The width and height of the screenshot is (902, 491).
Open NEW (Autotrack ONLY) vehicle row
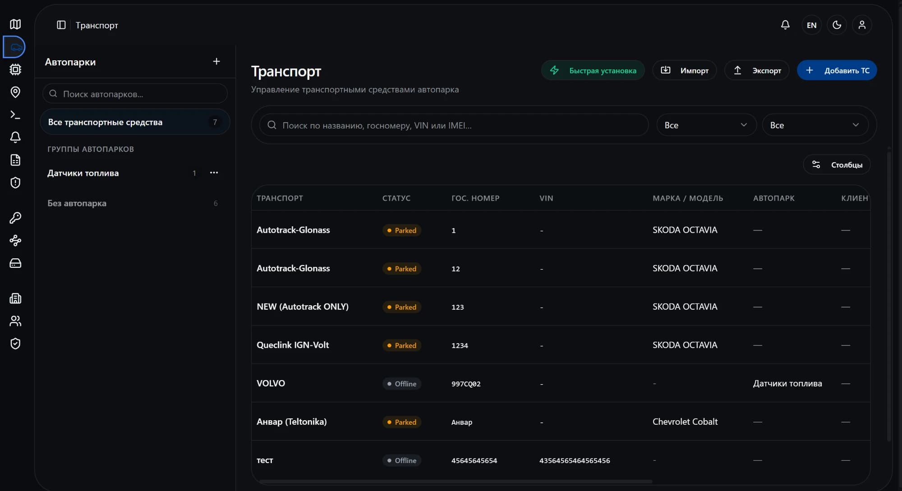[561, 307]
